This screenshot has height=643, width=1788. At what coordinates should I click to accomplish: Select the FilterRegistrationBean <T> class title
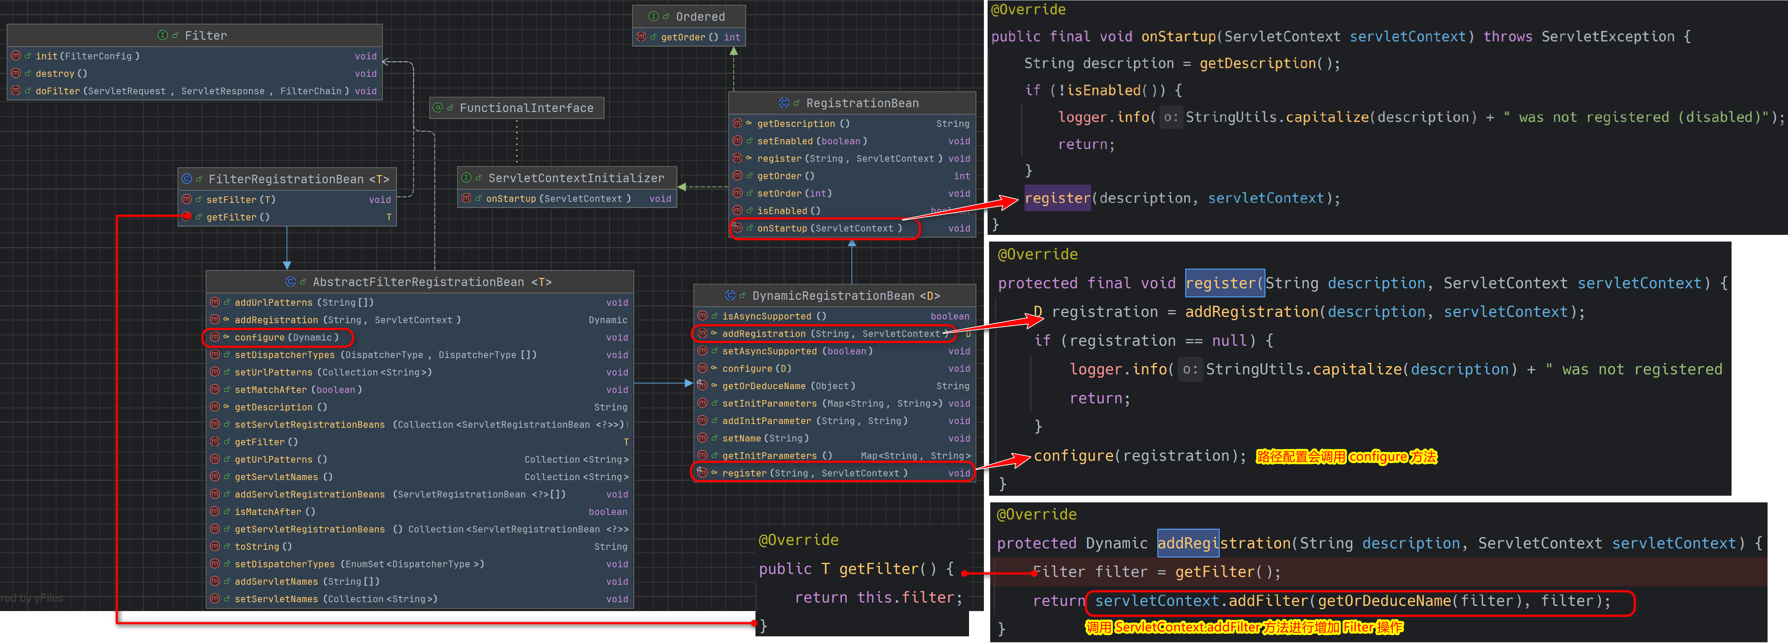click(x=299, y=179)
